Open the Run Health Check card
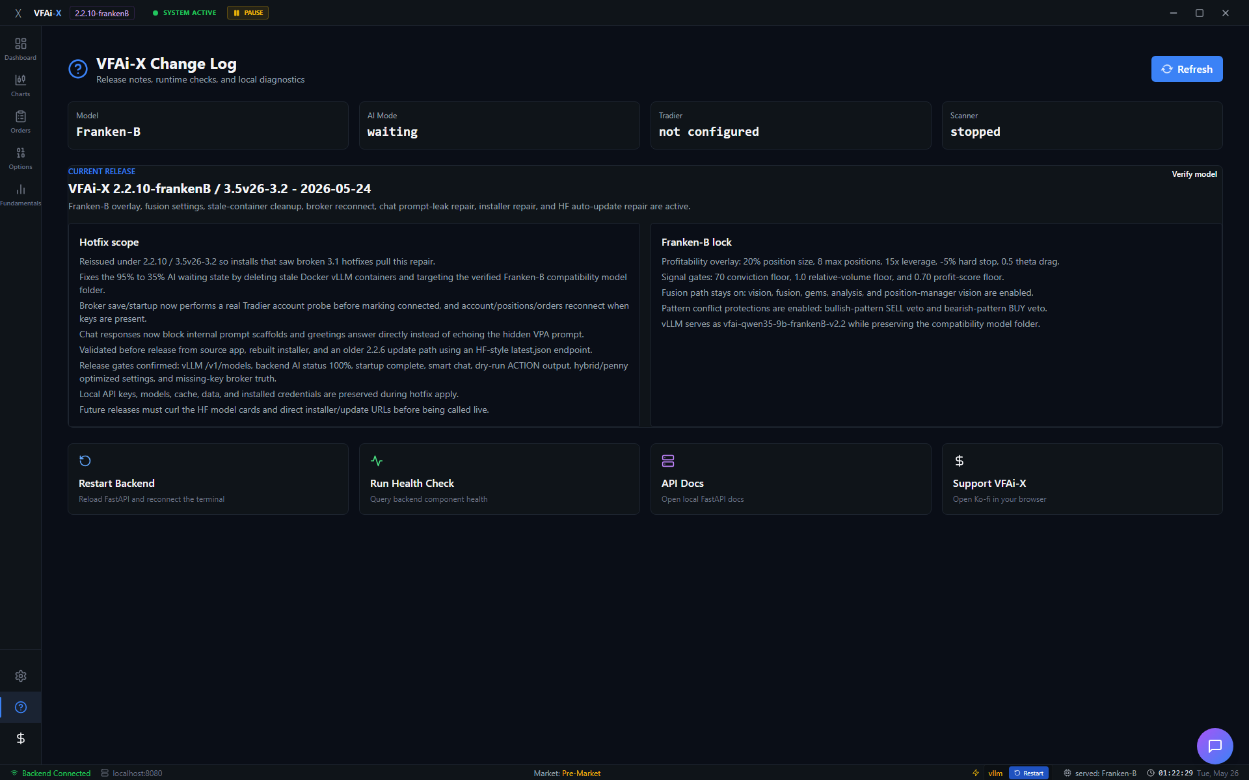Viewport: 1249px width, 780px height. click(x=500, y=479)
